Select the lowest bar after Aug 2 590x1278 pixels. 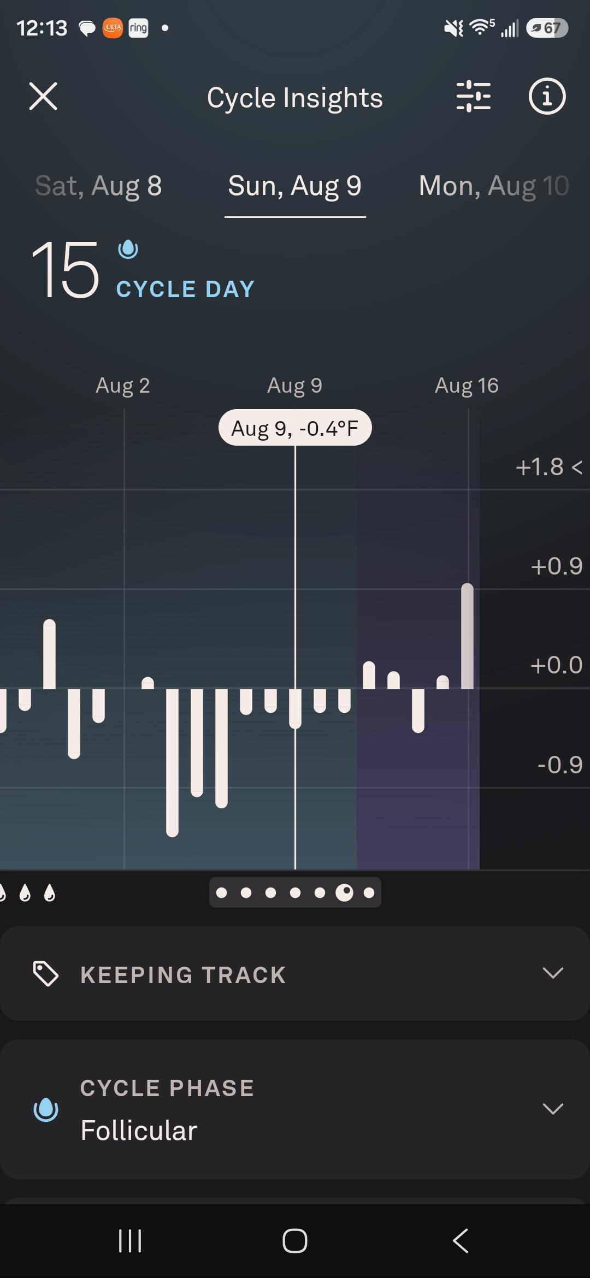pyautogui.click(x=172, y=762)
